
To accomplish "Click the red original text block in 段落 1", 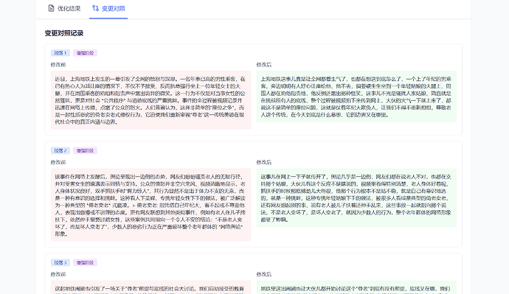I will pyautogui.click(x=150, y=100).
